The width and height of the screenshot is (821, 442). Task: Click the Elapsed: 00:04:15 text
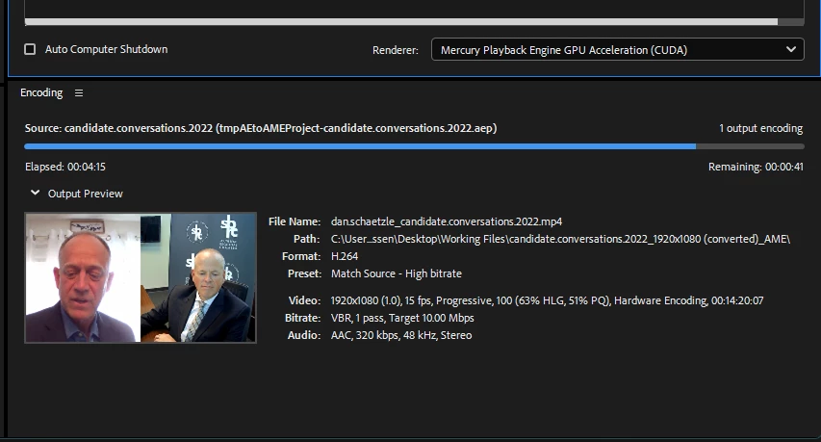[65, 167]
